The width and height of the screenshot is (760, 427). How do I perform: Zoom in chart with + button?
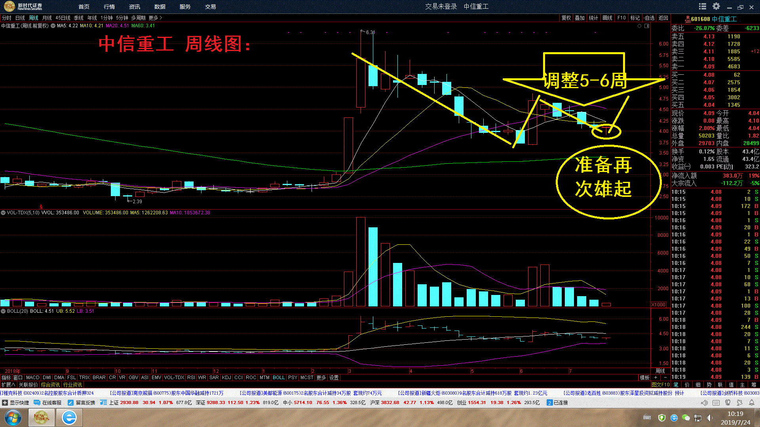click(656, 378)
